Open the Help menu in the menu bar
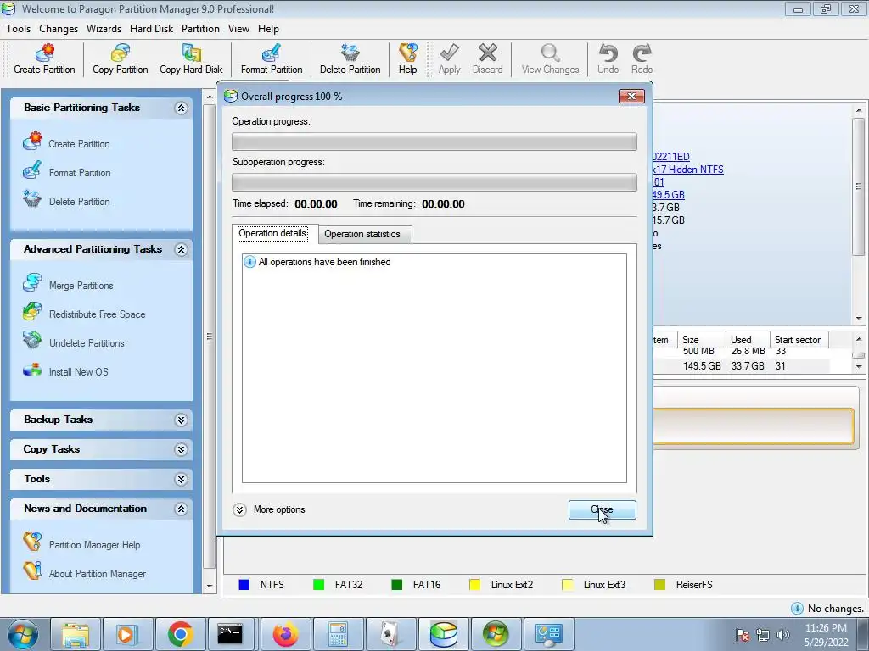Image resolution: width=869 pixels, height=651 pixels. coord(268,29)
